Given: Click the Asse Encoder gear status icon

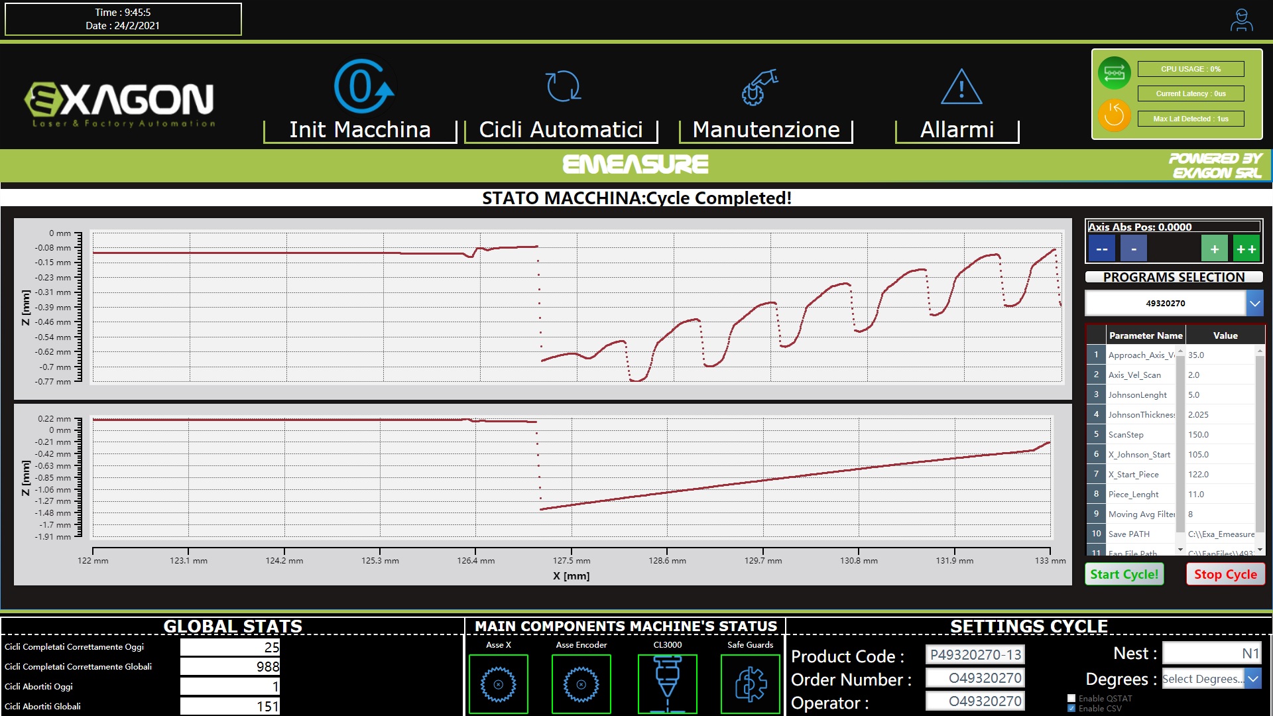Looking at the screenshot, I should (x=581, y=684).
